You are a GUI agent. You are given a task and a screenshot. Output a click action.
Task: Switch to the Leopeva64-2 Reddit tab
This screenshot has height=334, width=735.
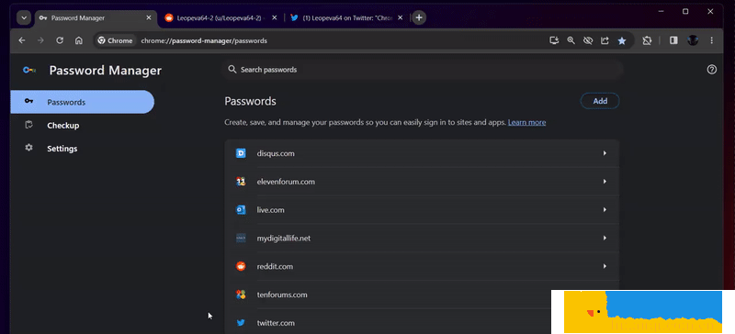220,17
